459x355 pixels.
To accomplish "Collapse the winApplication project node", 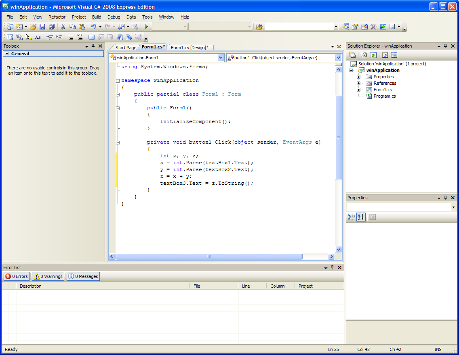I will [x=351, y=71].
